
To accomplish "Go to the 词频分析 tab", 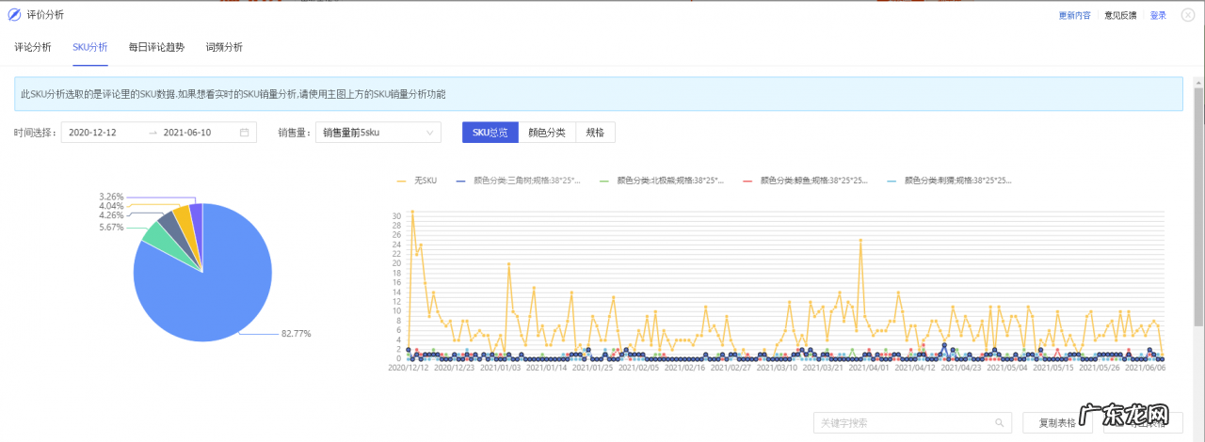I will tap(224, 47).
